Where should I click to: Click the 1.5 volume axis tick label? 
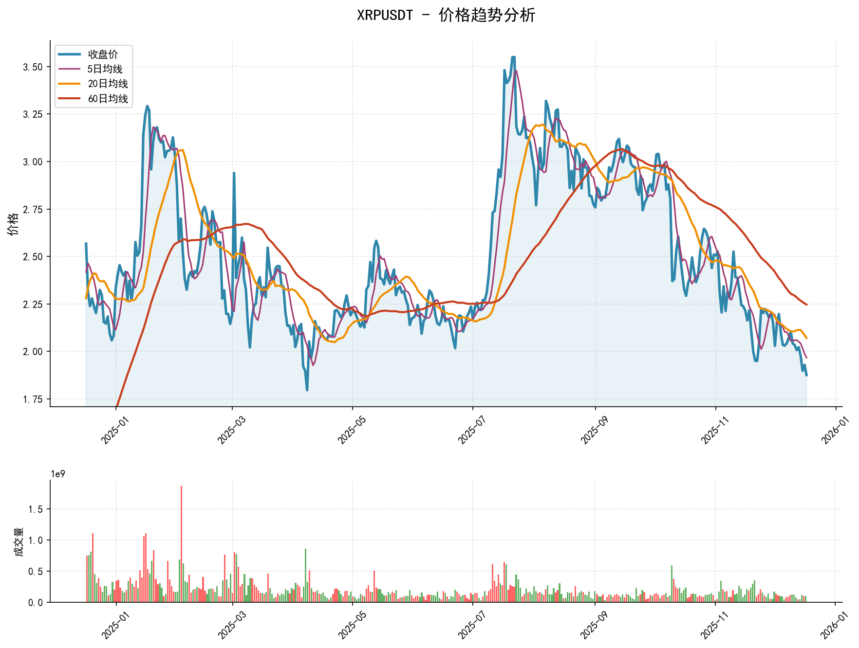tap(37, 509)
